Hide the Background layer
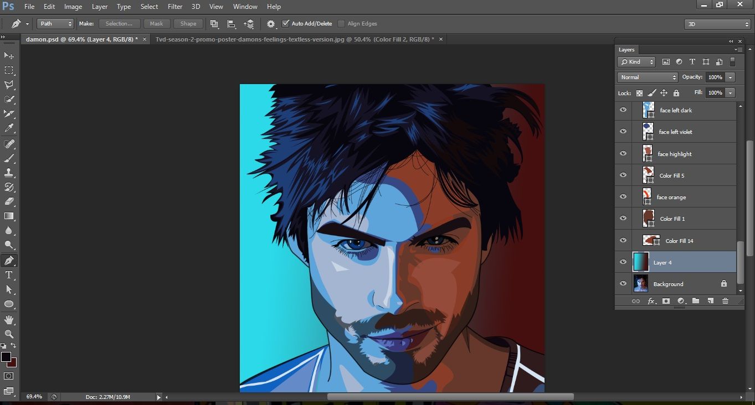The height and width of the screenshot is (405, 755). (623, 284)
